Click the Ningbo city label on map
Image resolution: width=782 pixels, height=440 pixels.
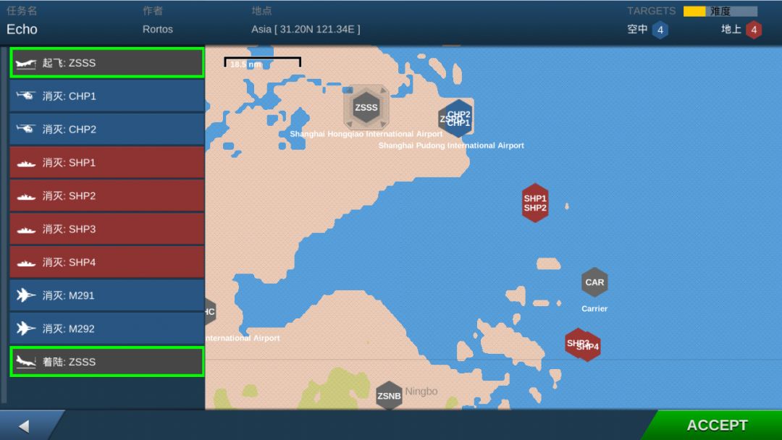coord(421,392)
